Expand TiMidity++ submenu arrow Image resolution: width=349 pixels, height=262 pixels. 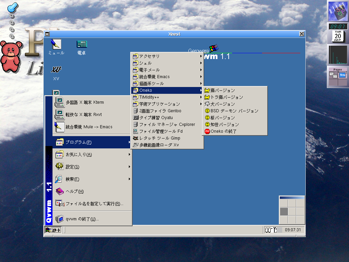coord(201,97)
